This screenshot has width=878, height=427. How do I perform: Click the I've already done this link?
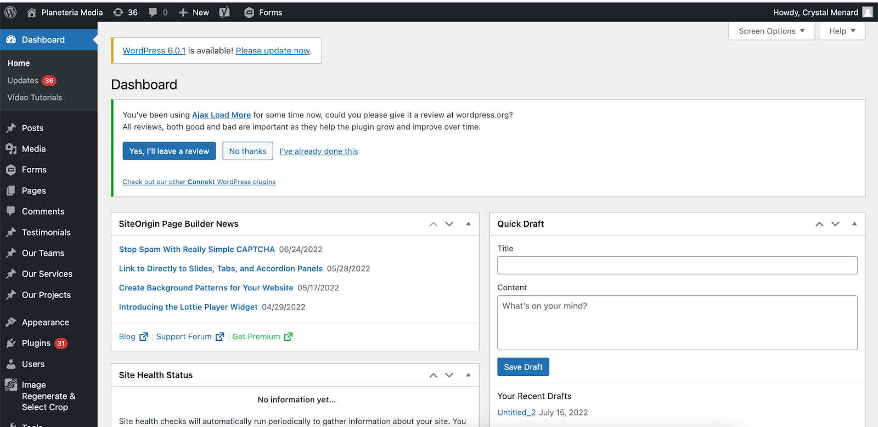coord(319,151)
